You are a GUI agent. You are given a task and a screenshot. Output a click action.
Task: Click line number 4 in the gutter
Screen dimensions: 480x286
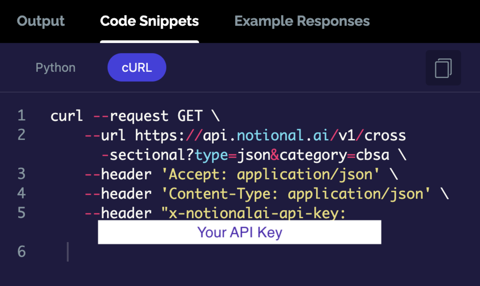[x=22, y=194]
